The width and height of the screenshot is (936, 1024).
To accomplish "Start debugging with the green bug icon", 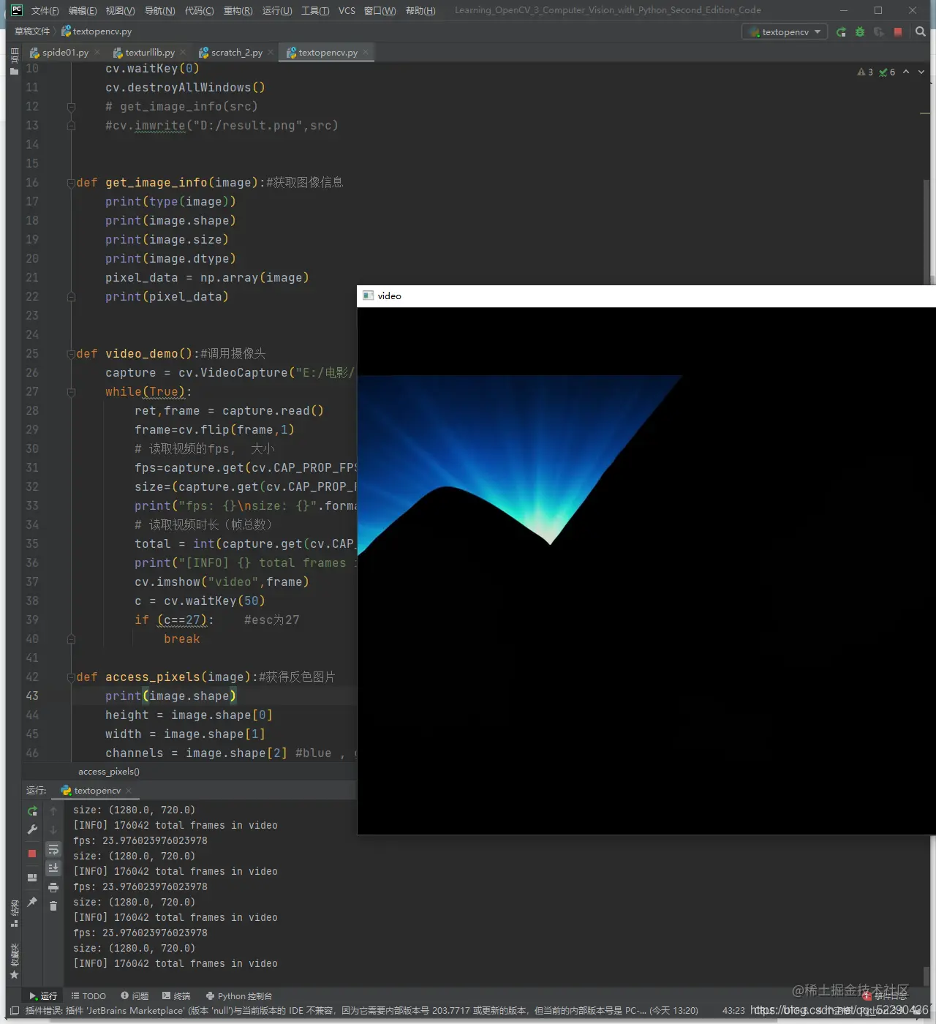I will pyautogui.click(x=860, y=31).
